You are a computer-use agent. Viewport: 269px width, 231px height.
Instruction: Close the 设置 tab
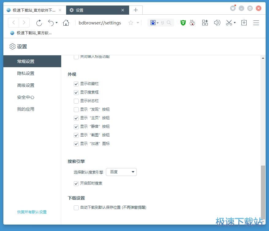coord(123,10)
